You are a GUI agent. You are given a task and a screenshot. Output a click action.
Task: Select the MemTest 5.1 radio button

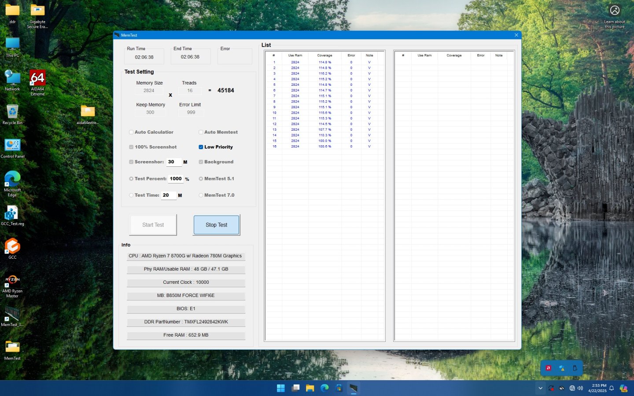coord(201,179)
